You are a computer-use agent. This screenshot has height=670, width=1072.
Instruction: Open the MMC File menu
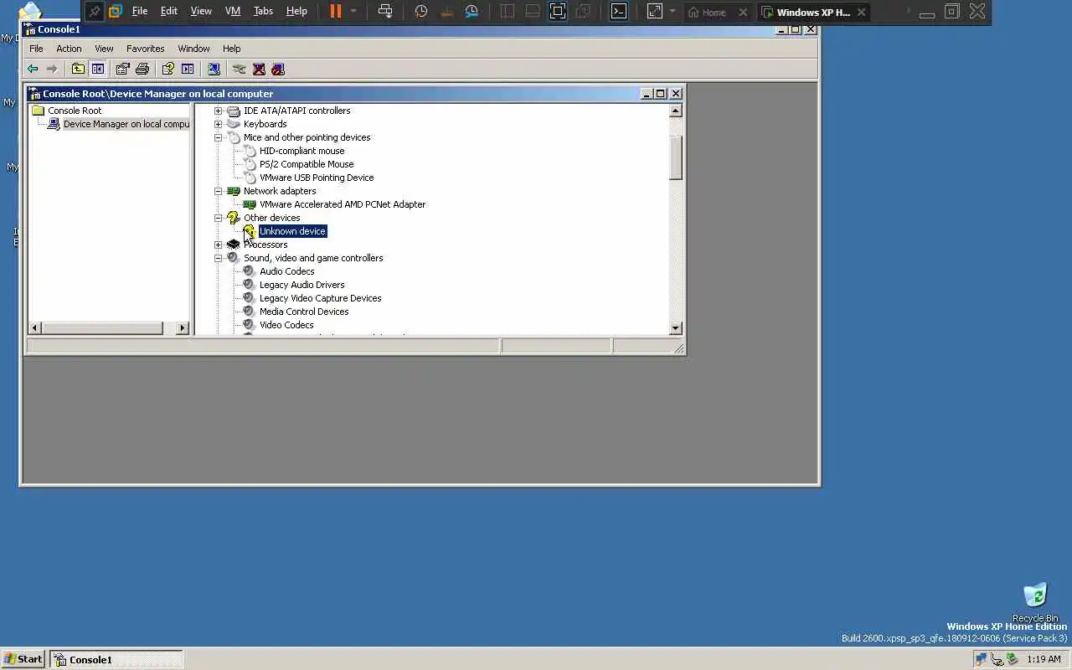[36, 49]
